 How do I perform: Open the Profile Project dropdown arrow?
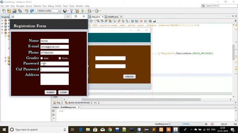pos(100,11)
